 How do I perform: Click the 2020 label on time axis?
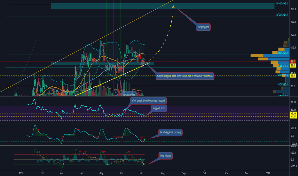pyautogui.click(x=268, y=173)
